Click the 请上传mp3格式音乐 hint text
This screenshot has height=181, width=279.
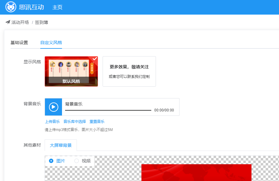[79, 130]
